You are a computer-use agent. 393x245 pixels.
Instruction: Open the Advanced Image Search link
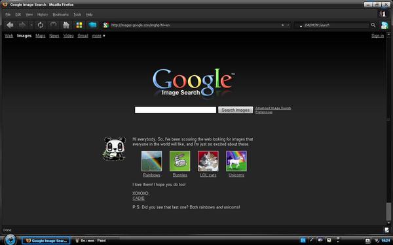(x=273, y=108)
